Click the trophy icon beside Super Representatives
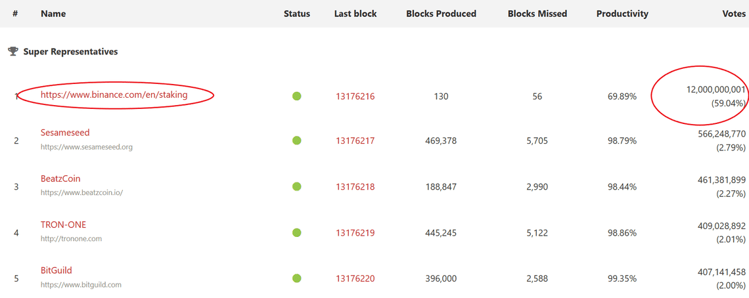749x298 pixels. [x=12, y=51]
